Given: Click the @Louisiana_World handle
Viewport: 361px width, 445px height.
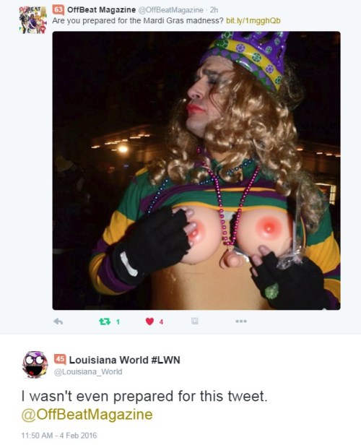Looking at the screenshot, I should [x=88, y=372].
